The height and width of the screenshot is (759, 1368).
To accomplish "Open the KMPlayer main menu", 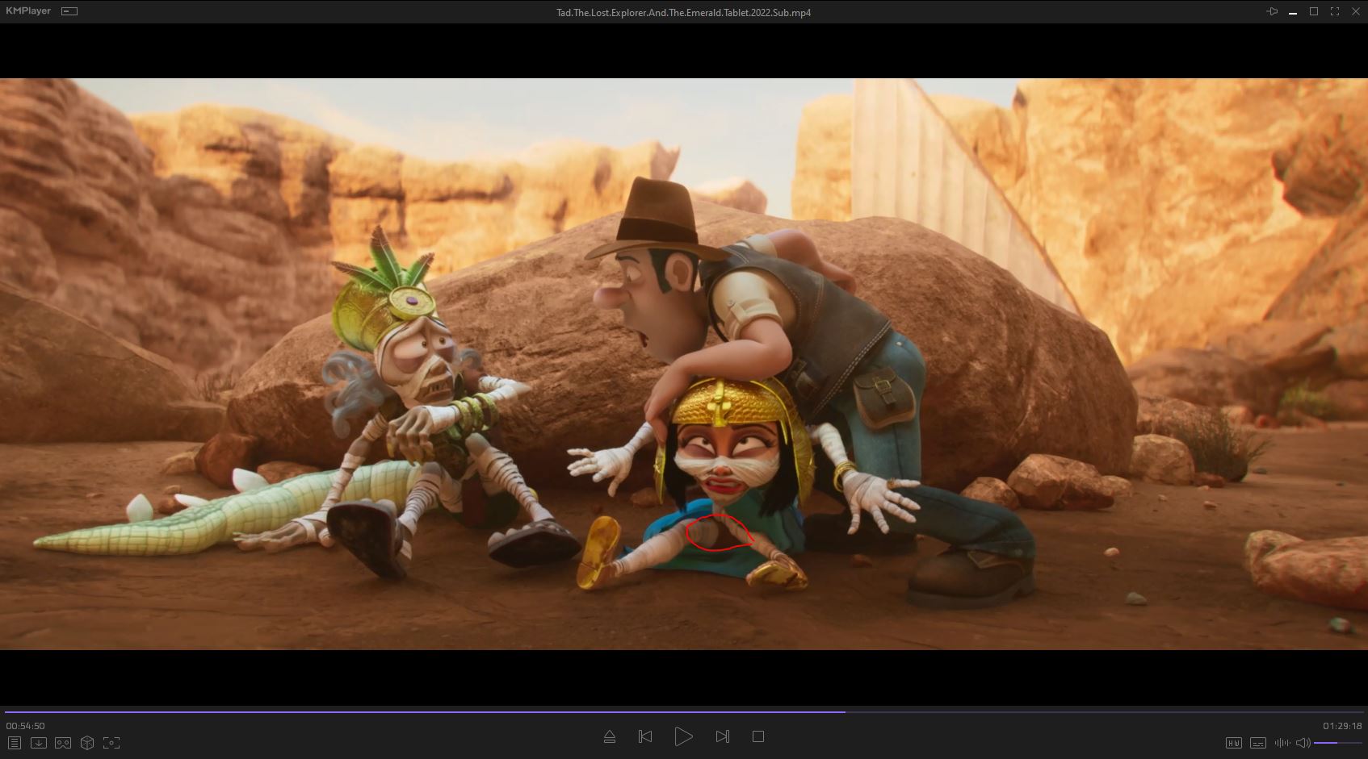I will tap(28, 11).
